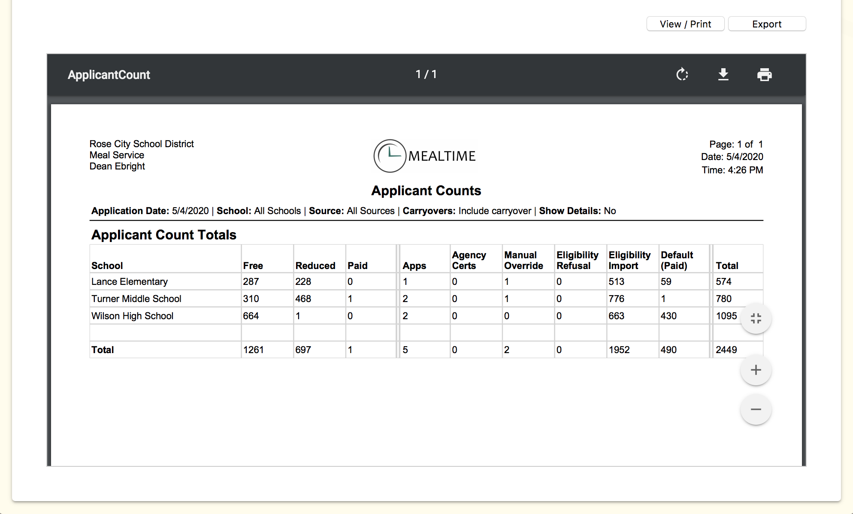Screen dimensions: 853x514
Task: Click the Eligibility Import column header
Action: 629,260
